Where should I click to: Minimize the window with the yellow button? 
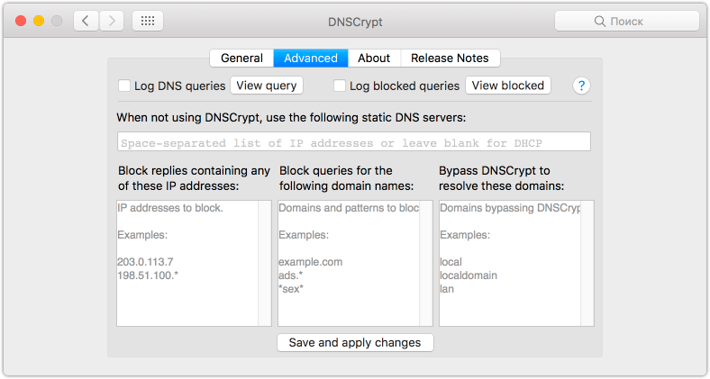(39, 21)
